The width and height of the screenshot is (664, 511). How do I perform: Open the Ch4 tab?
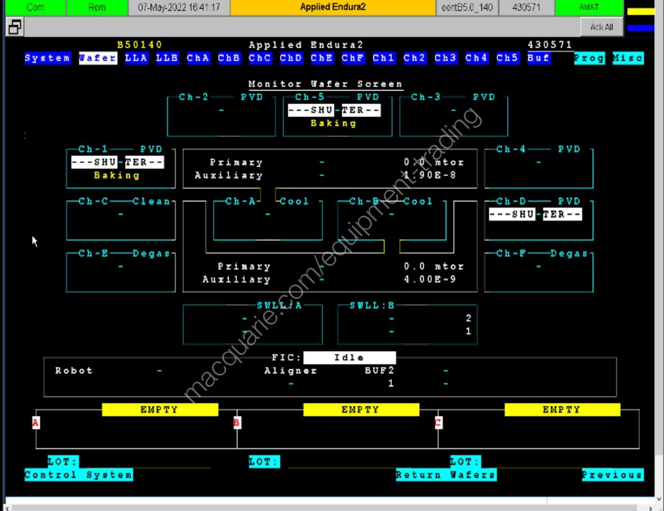476,58
